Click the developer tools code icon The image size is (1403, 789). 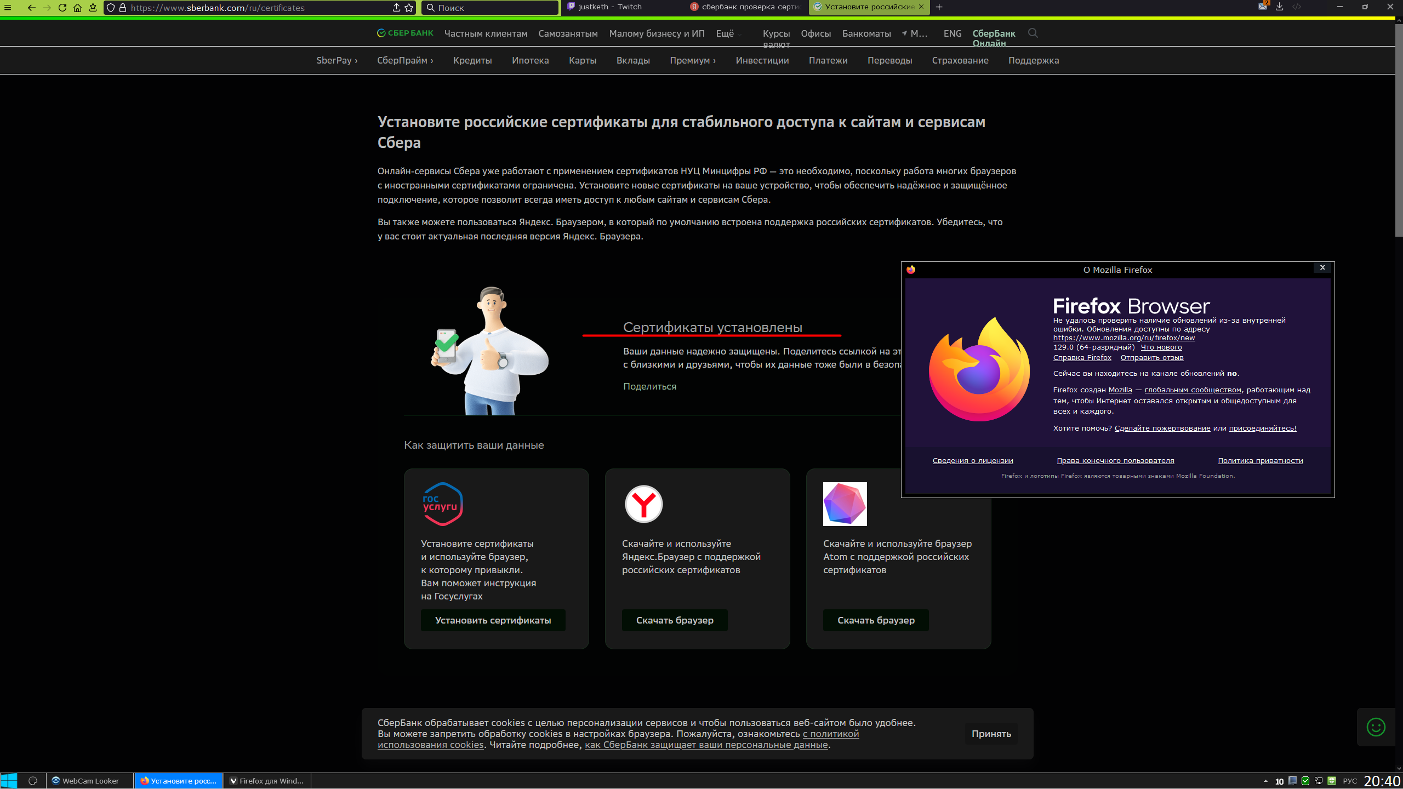click(x=1297, y=7)
